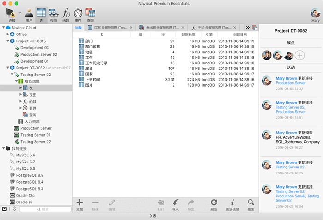The image size is (323, 220).
Task: Select Production Server 02 in tree
Action: [38, 54]
